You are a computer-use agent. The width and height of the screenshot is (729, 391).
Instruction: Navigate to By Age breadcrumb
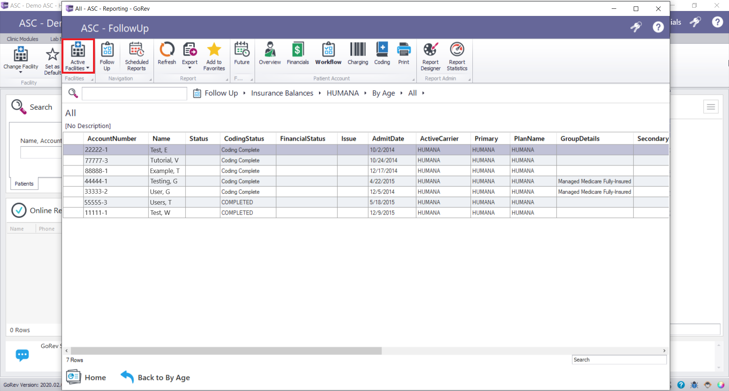point(383,93)
